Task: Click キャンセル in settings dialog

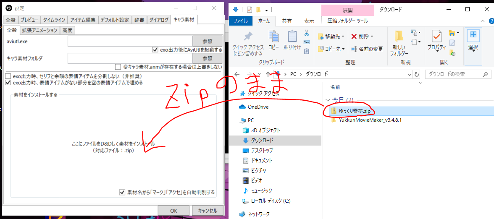Action: point(208,211)
